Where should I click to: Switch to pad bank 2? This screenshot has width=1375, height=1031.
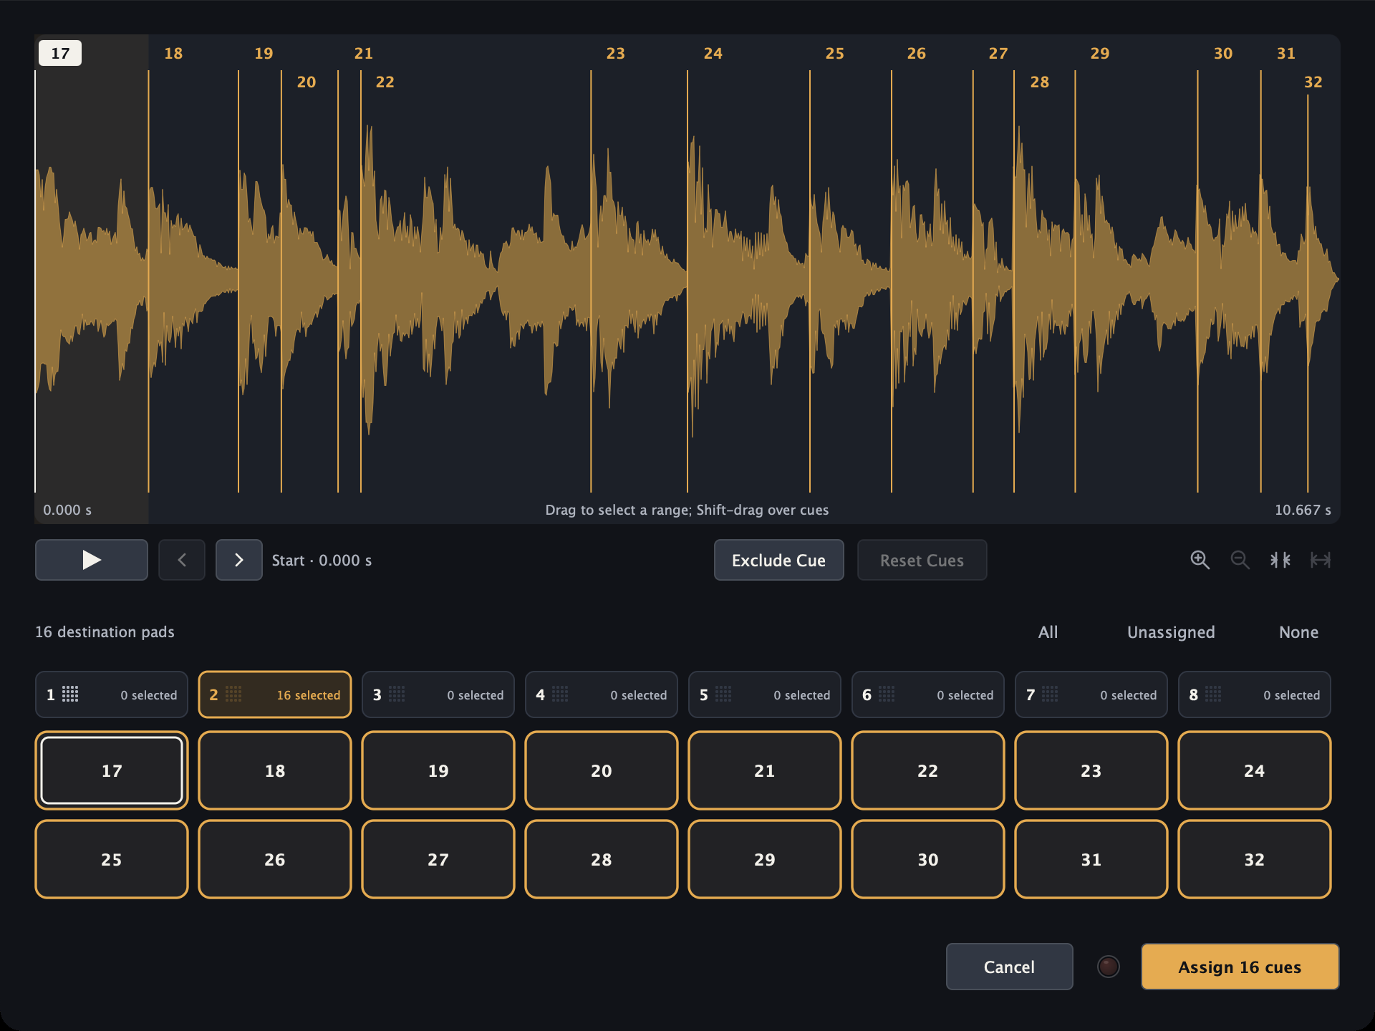click(275, 694)
